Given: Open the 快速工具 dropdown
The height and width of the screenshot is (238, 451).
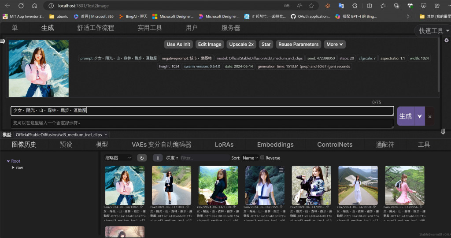Looking at the screenshot, I should [x=433, y=30].
